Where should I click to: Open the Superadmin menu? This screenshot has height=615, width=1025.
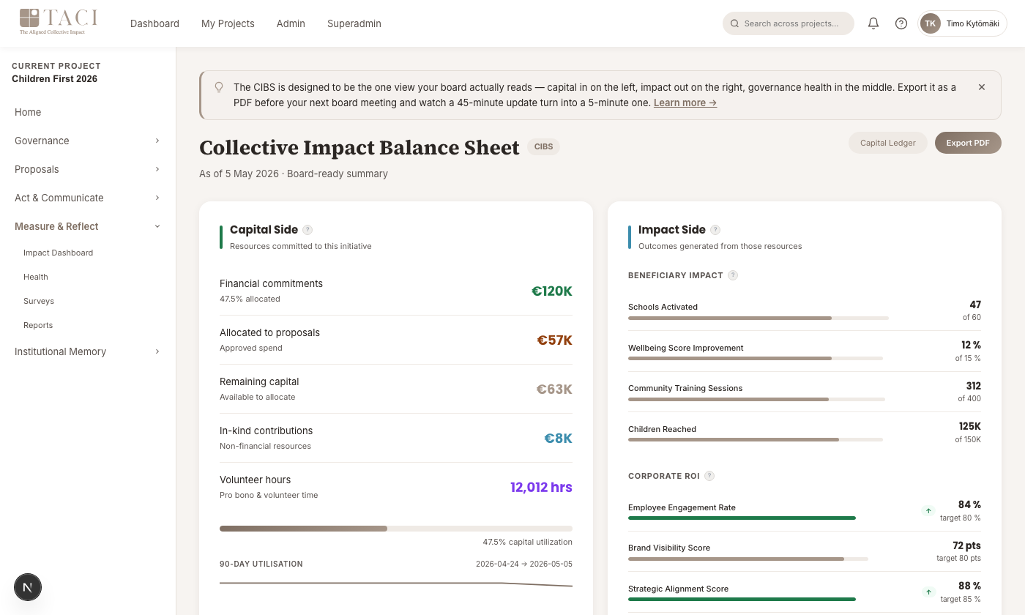point(354,23)
